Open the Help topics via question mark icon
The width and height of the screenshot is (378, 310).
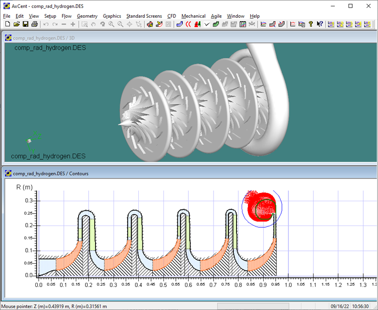(x=311, y=24)
